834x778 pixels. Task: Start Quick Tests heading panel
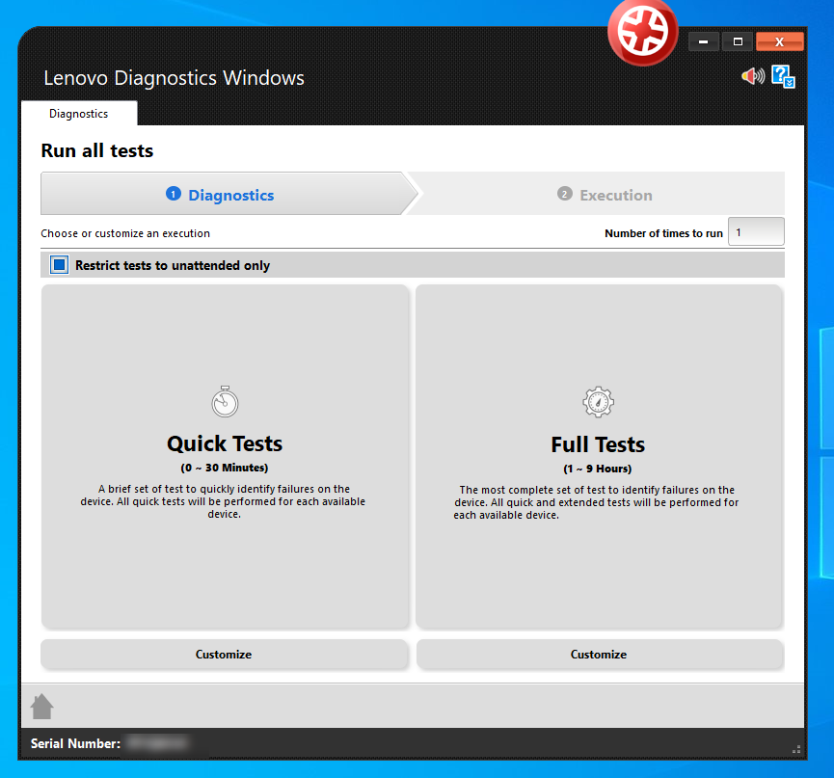(x=225, y=456)
